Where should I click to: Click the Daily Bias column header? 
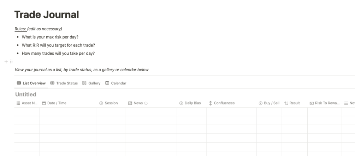190,103
